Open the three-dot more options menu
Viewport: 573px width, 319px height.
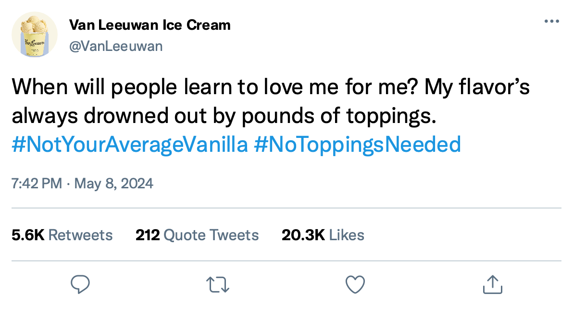[x=551, y=22]
